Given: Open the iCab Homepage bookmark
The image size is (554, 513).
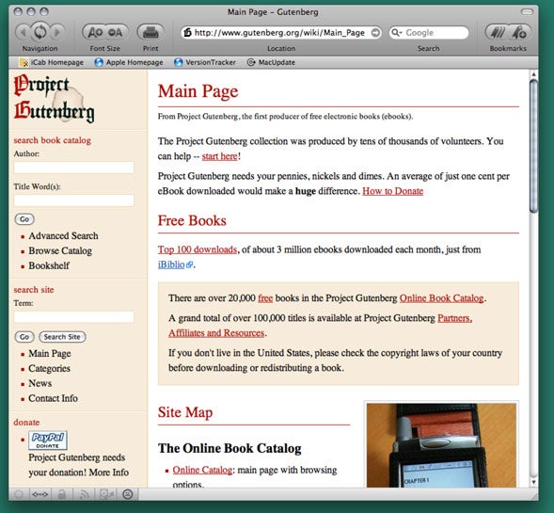Looking at the screenshot, I should tap(52, 62).
